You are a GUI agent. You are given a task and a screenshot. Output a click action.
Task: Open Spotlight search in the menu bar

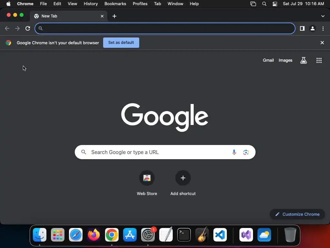[x=264, y=4]
